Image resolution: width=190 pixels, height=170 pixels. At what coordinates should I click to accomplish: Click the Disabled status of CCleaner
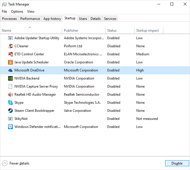click(114, 46)
